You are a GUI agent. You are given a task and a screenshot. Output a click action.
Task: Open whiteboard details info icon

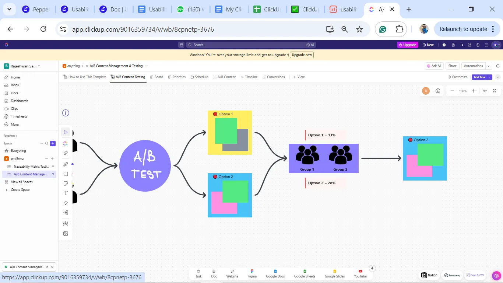438,91
